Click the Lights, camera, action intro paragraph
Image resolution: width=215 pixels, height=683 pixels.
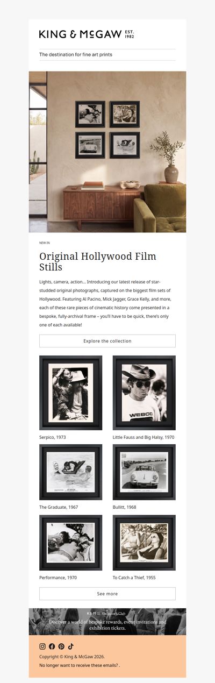click(x=104, y=303)
